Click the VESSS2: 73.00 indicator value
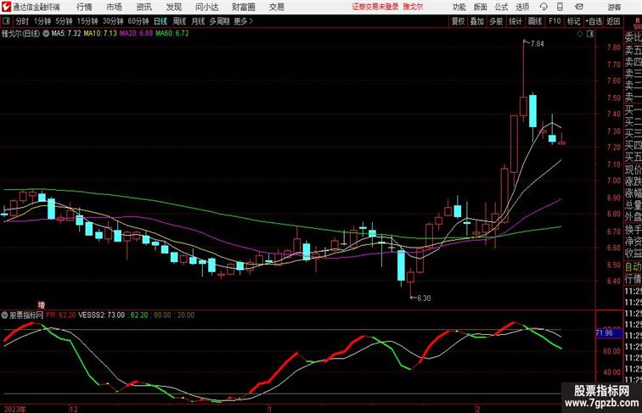The width and height of the screenshot is (642, 413). click(x=102, y=315)
